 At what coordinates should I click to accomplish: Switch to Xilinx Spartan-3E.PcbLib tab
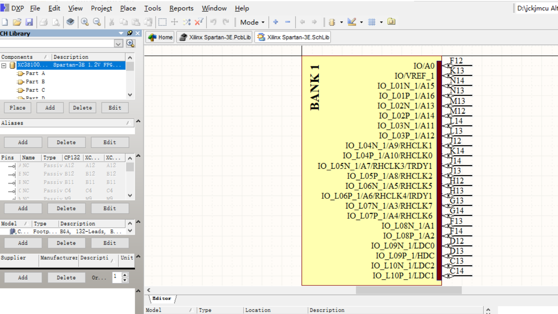pos(215,37)
